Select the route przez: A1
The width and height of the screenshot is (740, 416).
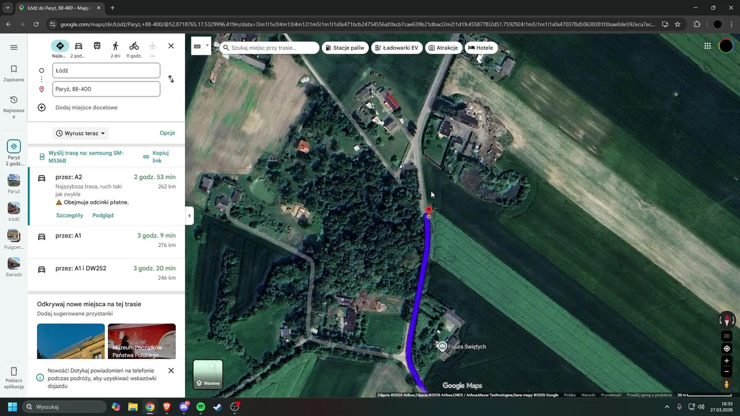(x=106, y=240)
